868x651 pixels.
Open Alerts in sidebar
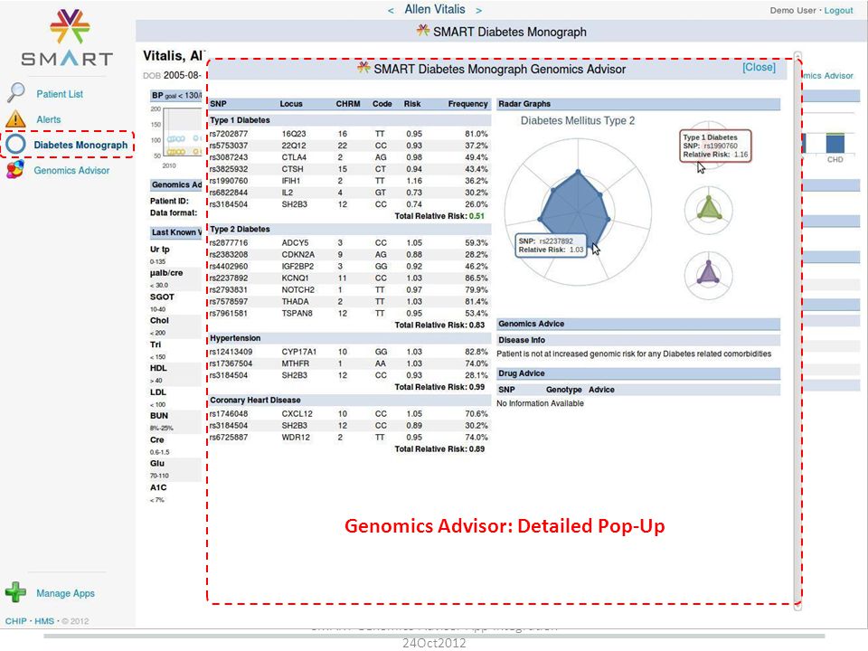click(49, 119)
